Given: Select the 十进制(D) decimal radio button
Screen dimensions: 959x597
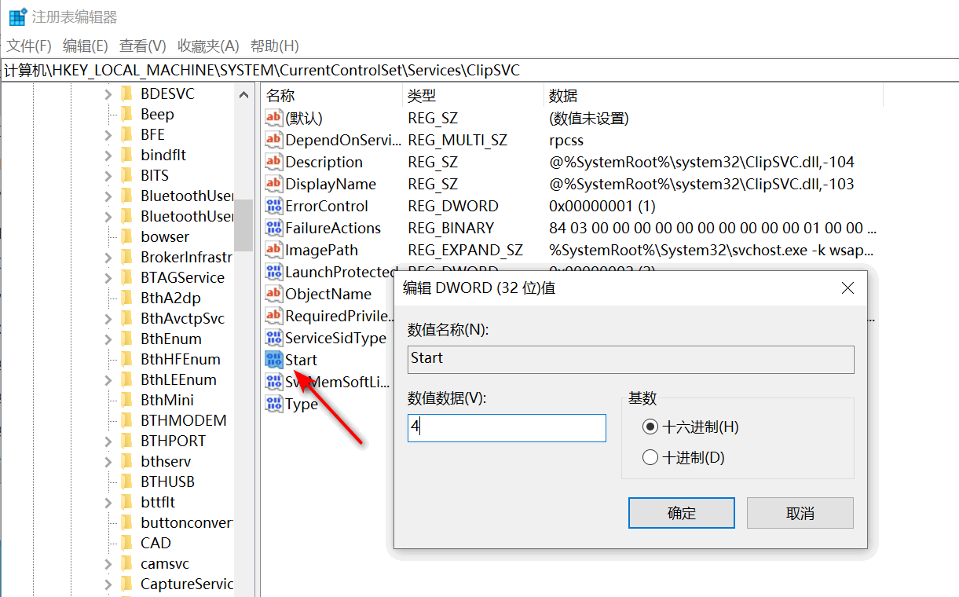Looking at the screenshot, I should pyautogui.click(x=650, y=456).
